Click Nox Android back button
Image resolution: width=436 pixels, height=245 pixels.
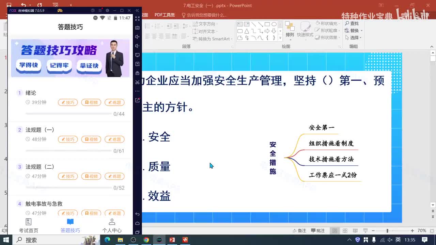137,214
